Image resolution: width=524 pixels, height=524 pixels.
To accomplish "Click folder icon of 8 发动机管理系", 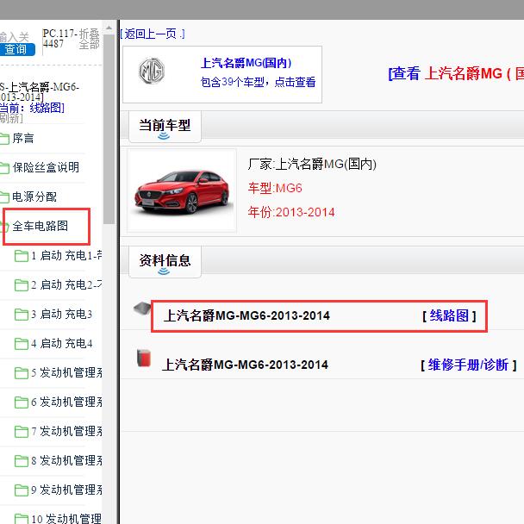I will point(22,461).
